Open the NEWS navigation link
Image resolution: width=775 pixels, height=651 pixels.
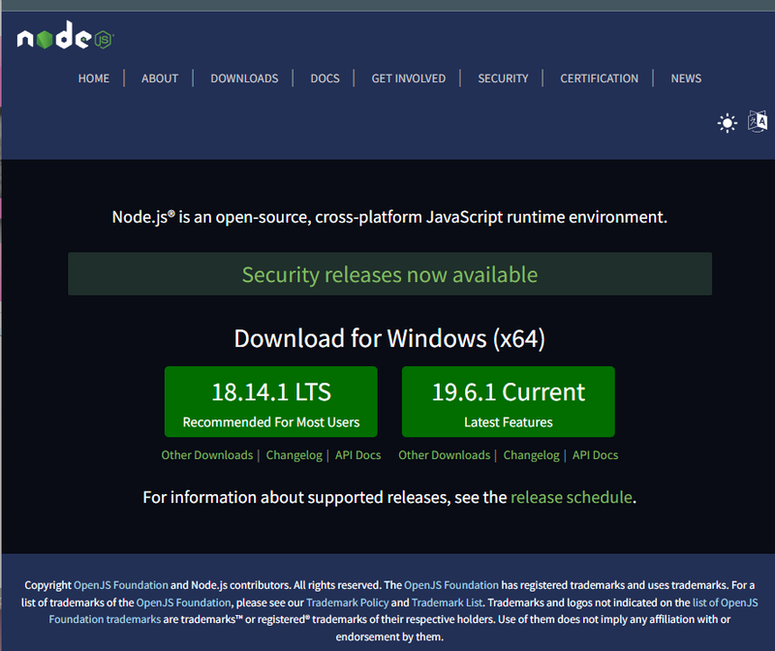point(686,78)
